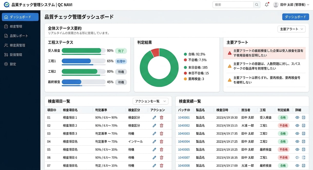Open the notification bell

[267, 5]
